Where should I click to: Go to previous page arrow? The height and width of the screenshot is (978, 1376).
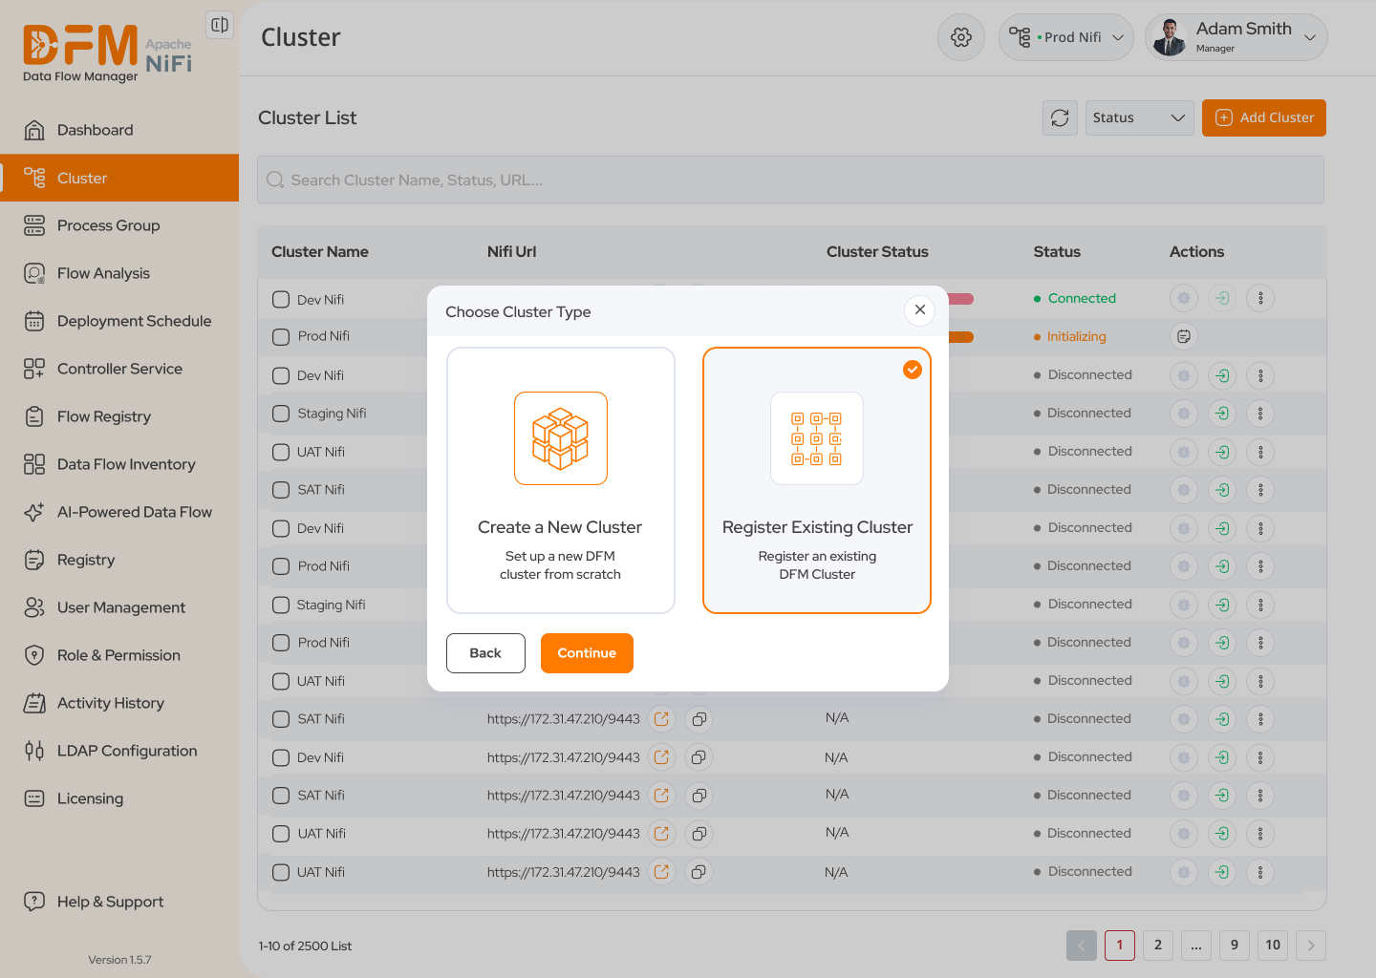(x=1082, y=946)
